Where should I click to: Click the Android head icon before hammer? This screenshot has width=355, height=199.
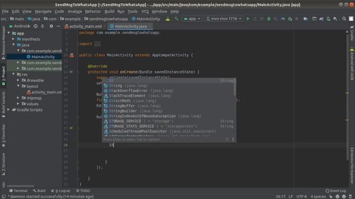[168, 19]
